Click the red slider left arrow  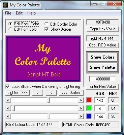pos(8,100)
